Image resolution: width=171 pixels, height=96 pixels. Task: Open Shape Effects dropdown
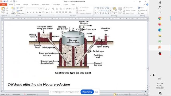click(129, 13)
